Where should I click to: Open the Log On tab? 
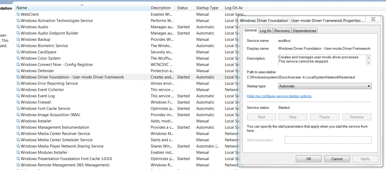tap(266, 31)
